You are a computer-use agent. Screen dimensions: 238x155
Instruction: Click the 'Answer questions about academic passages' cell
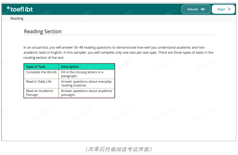tap(86, 93)
